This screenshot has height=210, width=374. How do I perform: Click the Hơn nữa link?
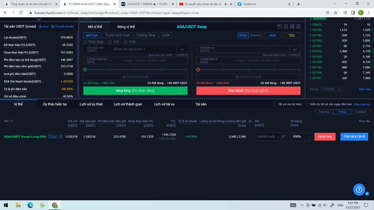click(364, 89)
